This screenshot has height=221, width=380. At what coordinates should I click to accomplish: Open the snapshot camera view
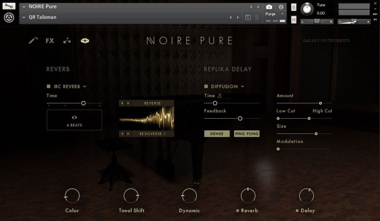point(269,7)
